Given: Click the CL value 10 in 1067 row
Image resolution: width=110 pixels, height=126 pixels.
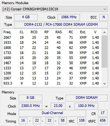Looking at the screenshot, I should point(21,78).
